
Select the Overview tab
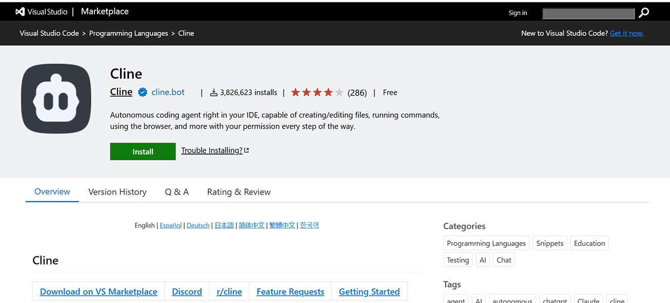click(x=52, y=192)
